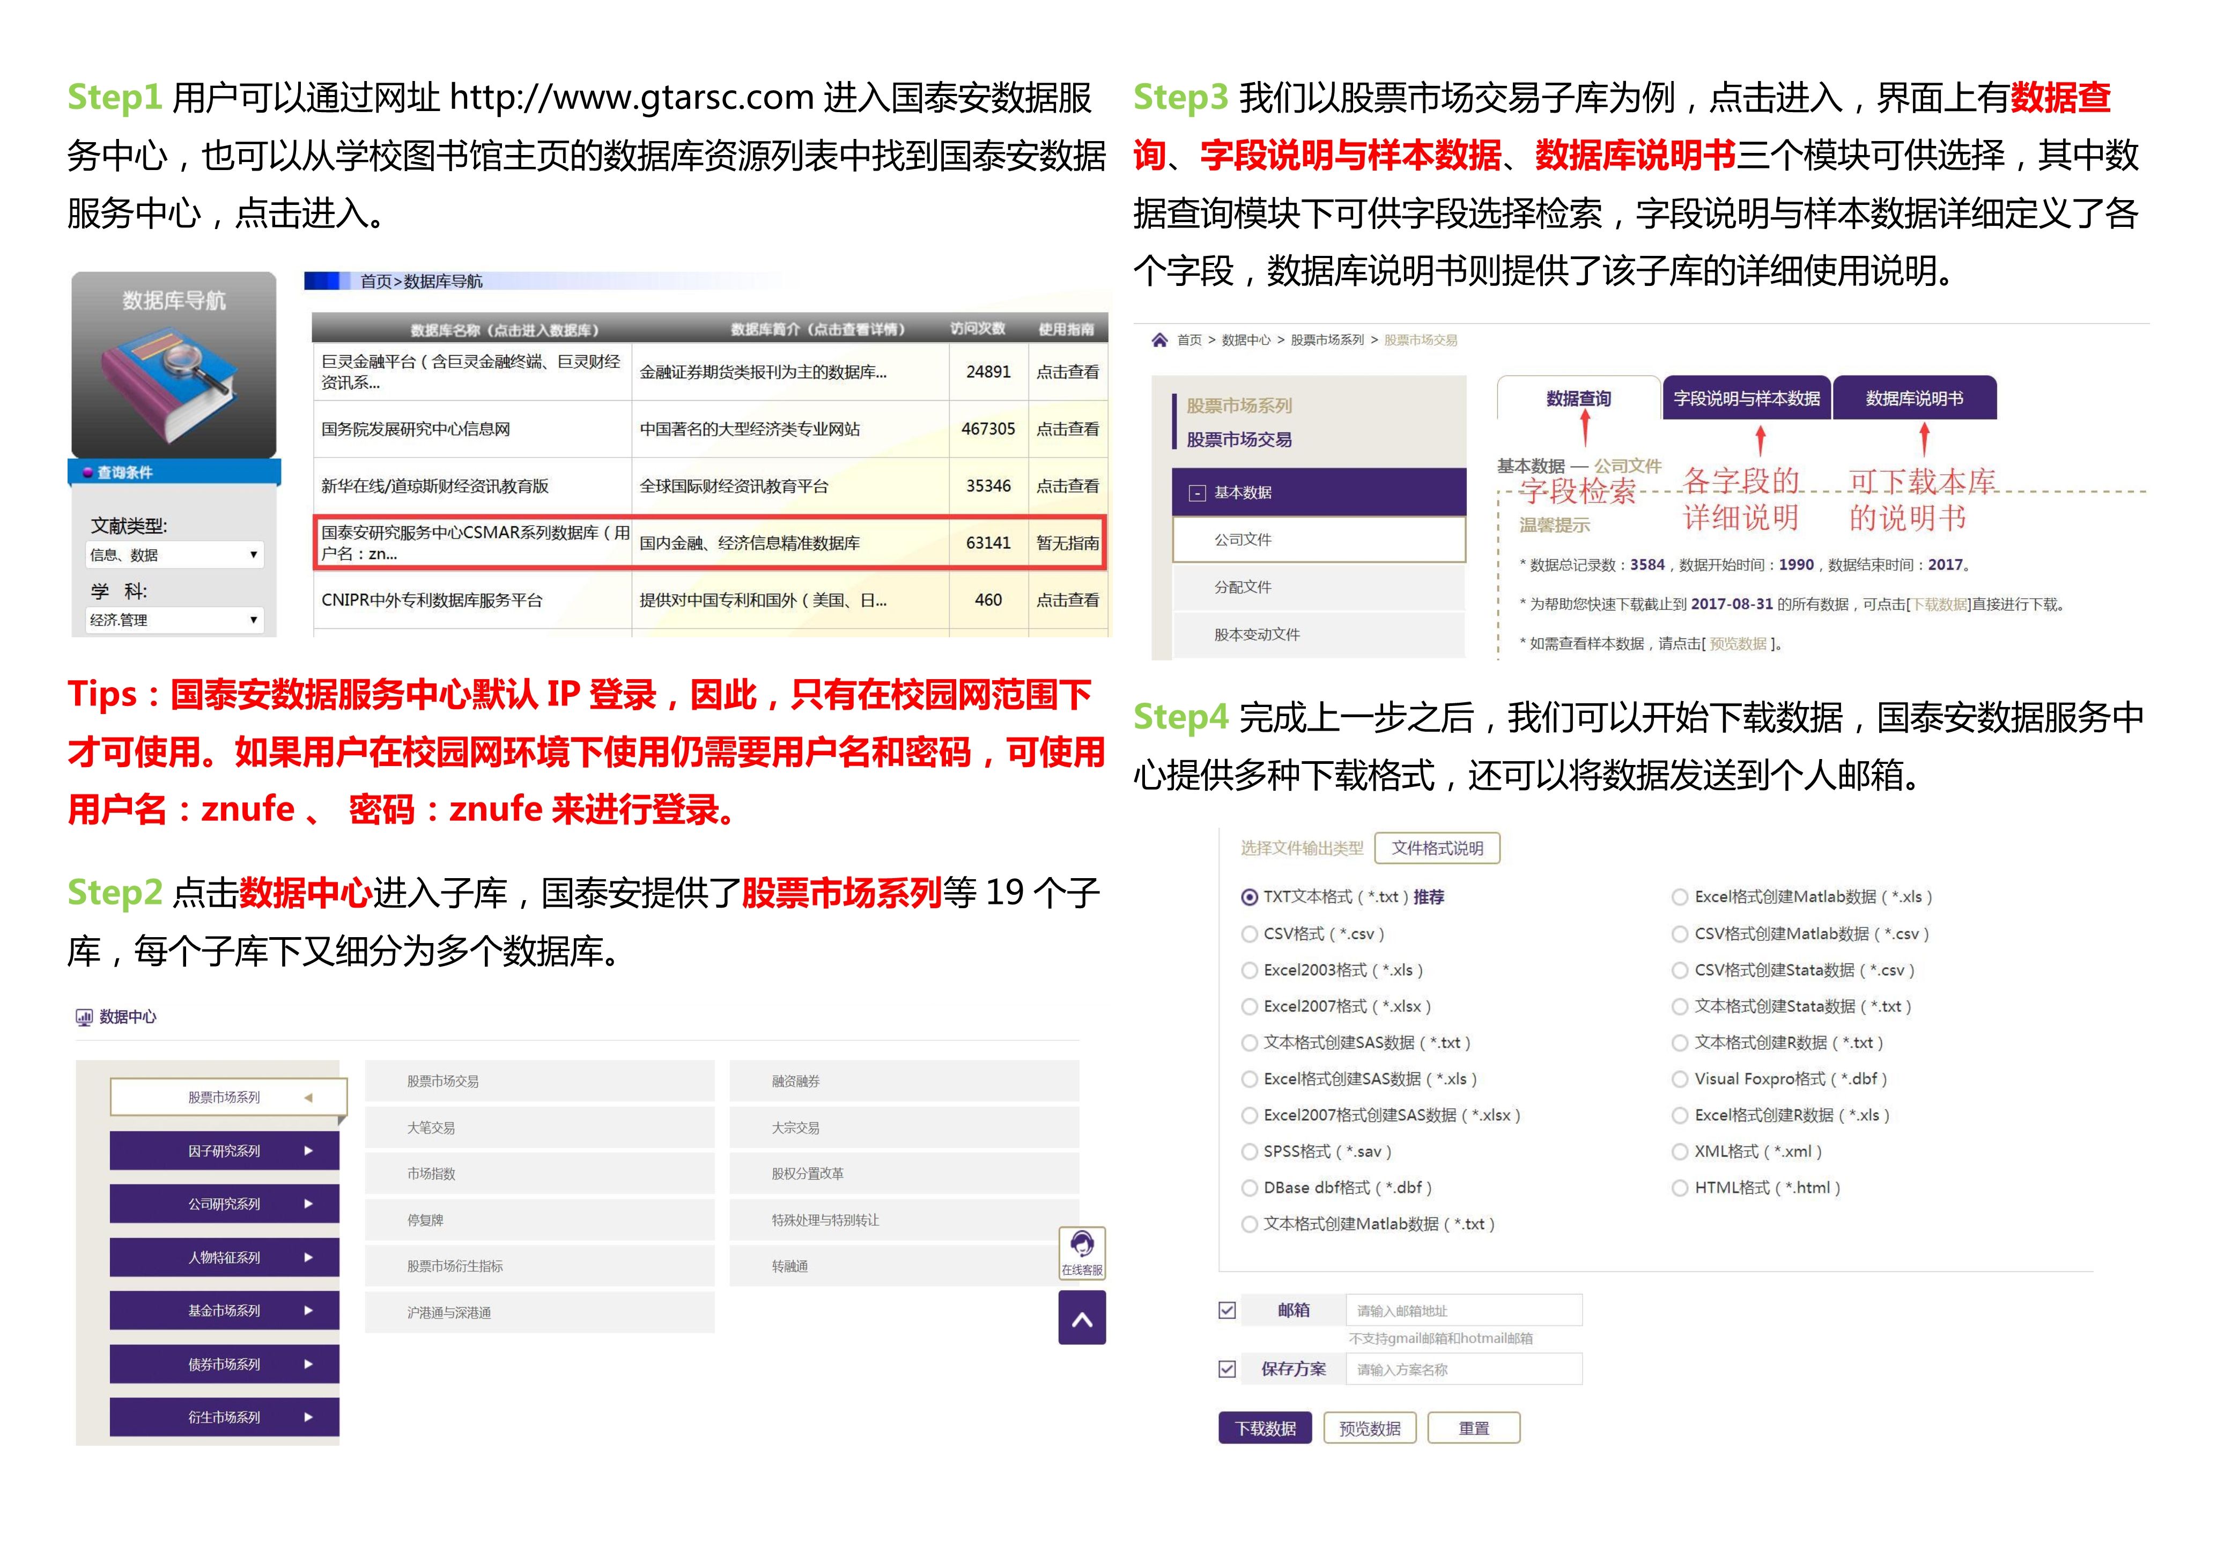Select HTML格式 (*.html) radio button
The height and width of the screenshot is (1568, 2217).
(x=1679, y=1188)
